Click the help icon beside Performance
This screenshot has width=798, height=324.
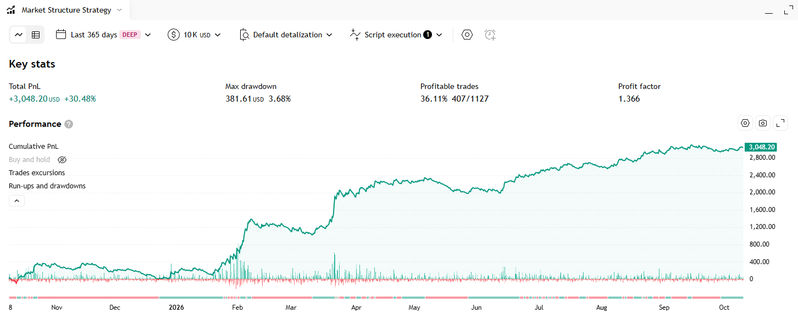(x=69, y=124)
